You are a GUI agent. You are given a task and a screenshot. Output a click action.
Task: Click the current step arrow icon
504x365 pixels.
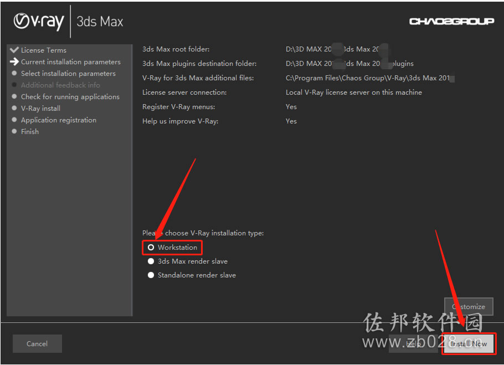coord(14,61)
